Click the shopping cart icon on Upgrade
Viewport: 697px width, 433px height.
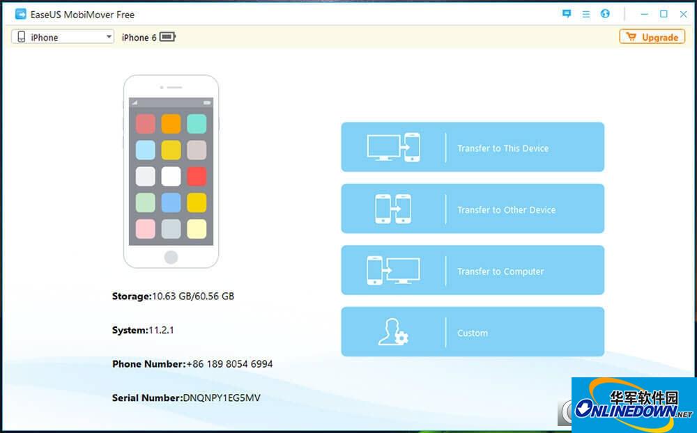pos(631,36)
